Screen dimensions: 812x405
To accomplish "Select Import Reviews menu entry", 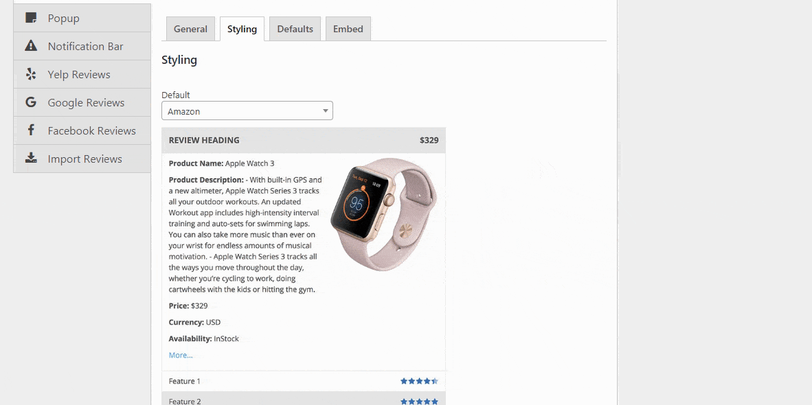I will (x=82, y=159).
